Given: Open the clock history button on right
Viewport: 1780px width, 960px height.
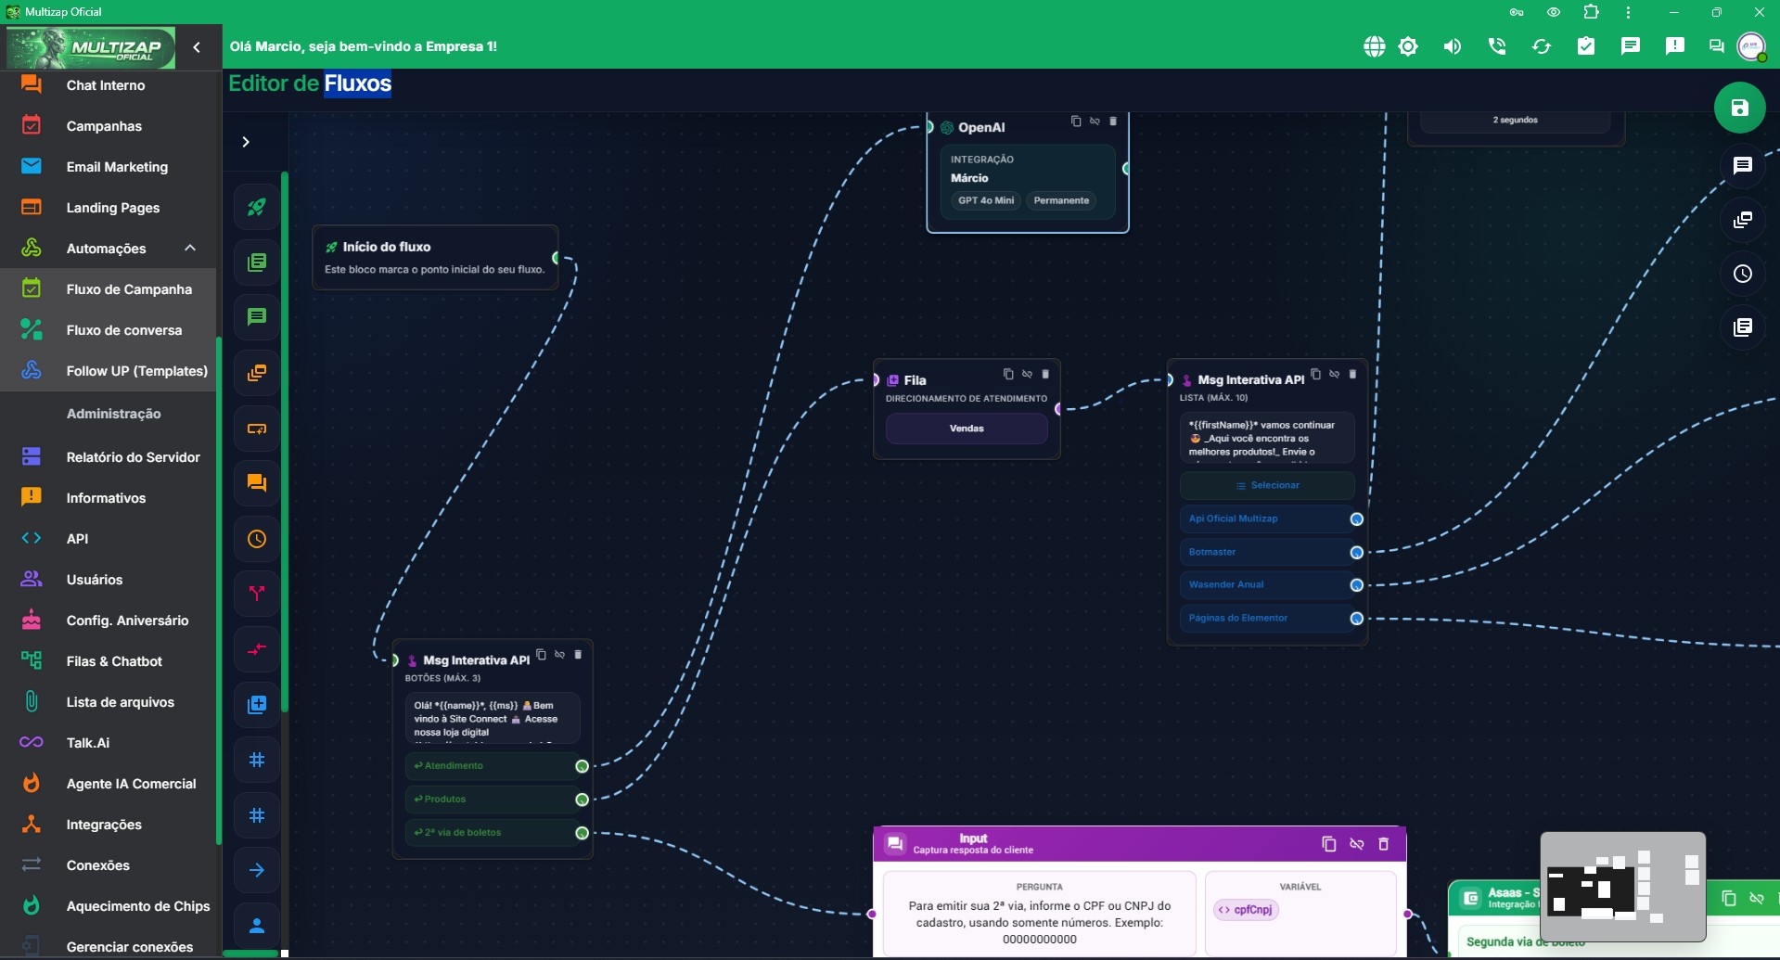Looking at the screenshot, I should 1743,274.
